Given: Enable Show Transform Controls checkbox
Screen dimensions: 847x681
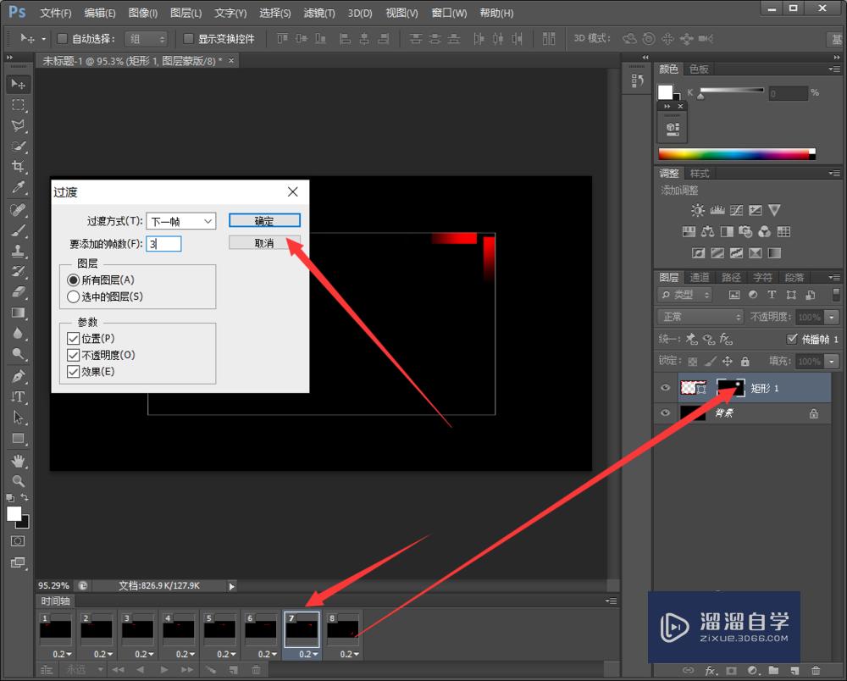Looking at the screenshot, I should point(188,38).
